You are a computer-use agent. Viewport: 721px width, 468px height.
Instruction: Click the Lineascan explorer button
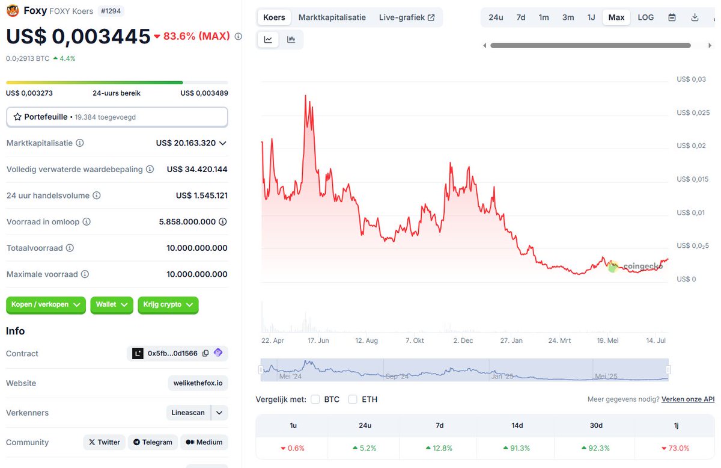[189, 413]
